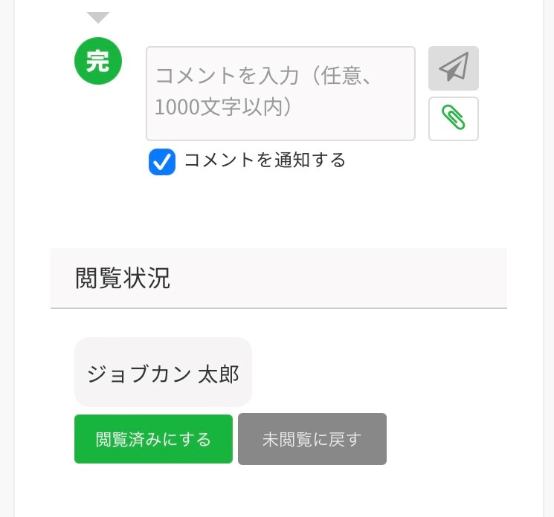Disable comment notification via the blue checkmark
This screenshot has width=554, height=517.
tap(162, 161)
